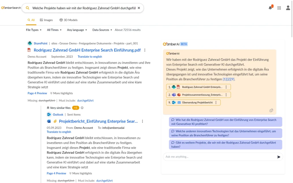Open options menu for Rodriguez Zahnrad PDF result

tap(145, 50)
